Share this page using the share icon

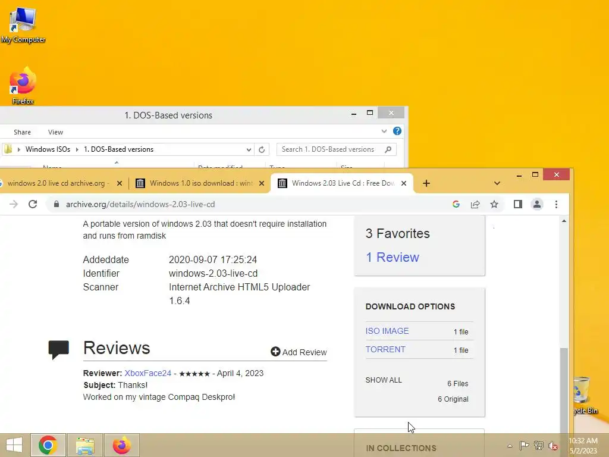(x=475, y=205)
